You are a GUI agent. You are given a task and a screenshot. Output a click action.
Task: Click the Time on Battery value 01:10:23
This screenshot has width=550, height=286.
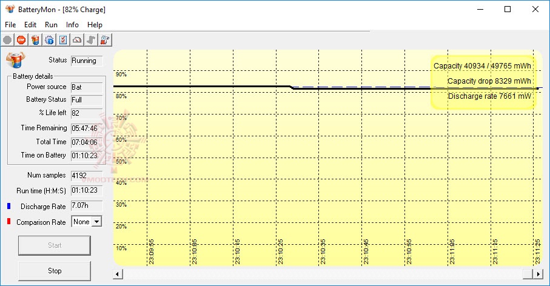(x=87, y=156)
